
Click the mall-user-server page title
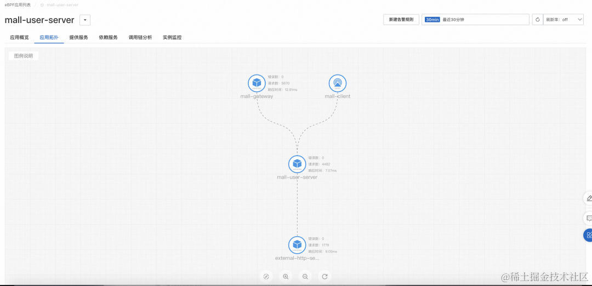[39, 20]
